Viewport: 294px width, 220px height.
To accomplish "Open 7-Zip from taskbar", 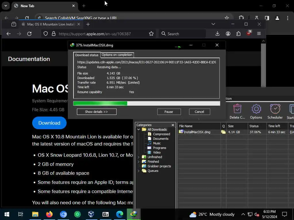I will click(x=106, y=214).
